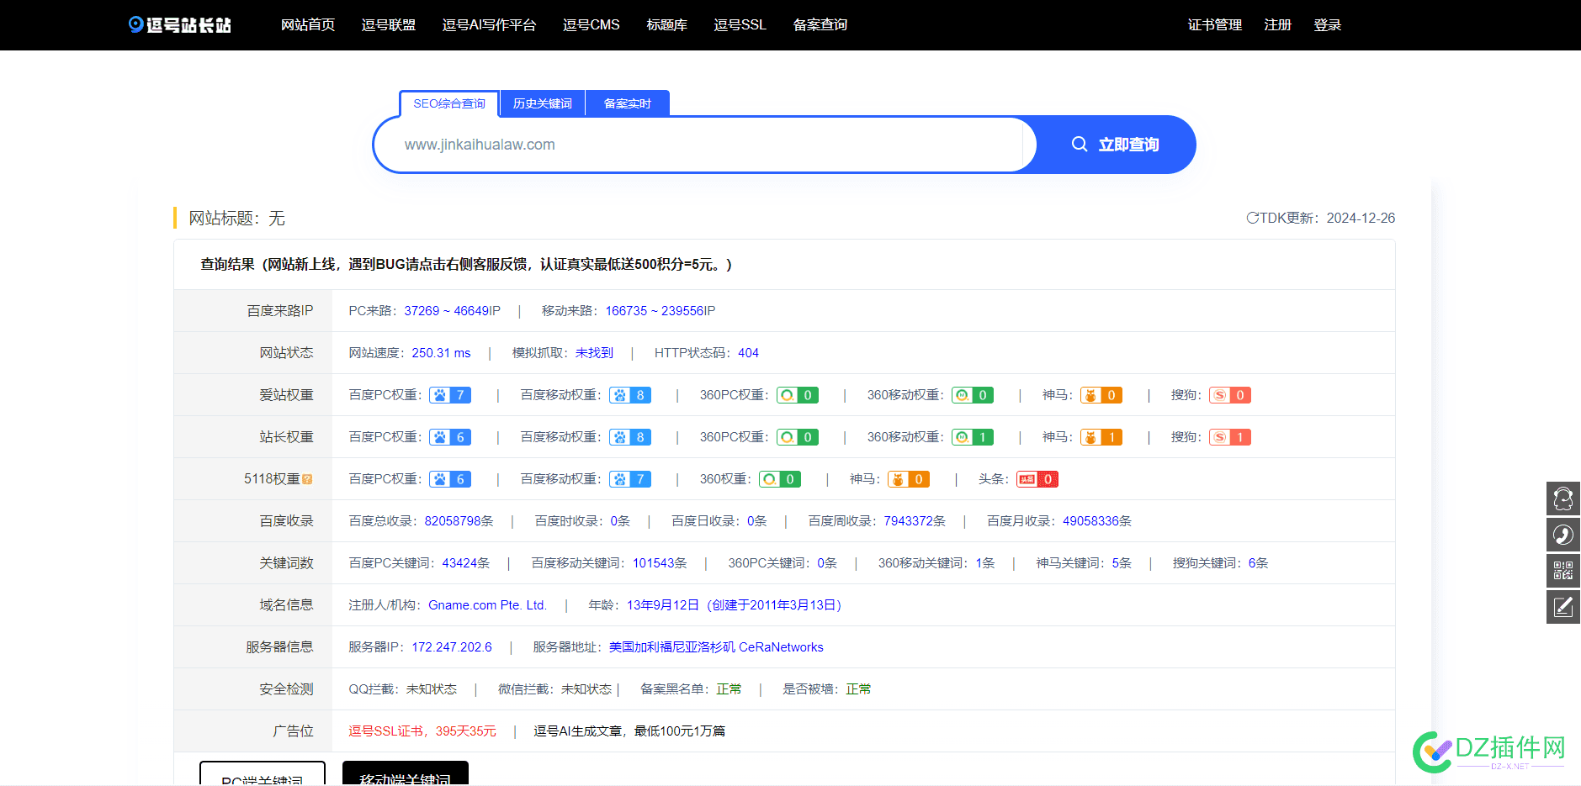Click 神马关键词 5条 value
1581x786 pixels.
tap(1122, 563)
